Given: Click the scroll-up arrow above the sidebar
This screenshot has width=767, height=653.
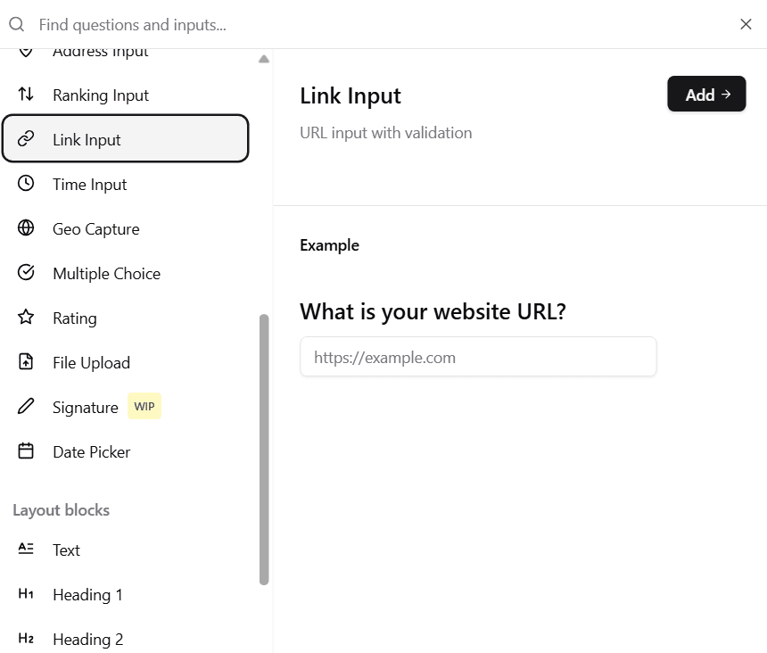Looking at the screenshot, I should click(x=264, y=58).
